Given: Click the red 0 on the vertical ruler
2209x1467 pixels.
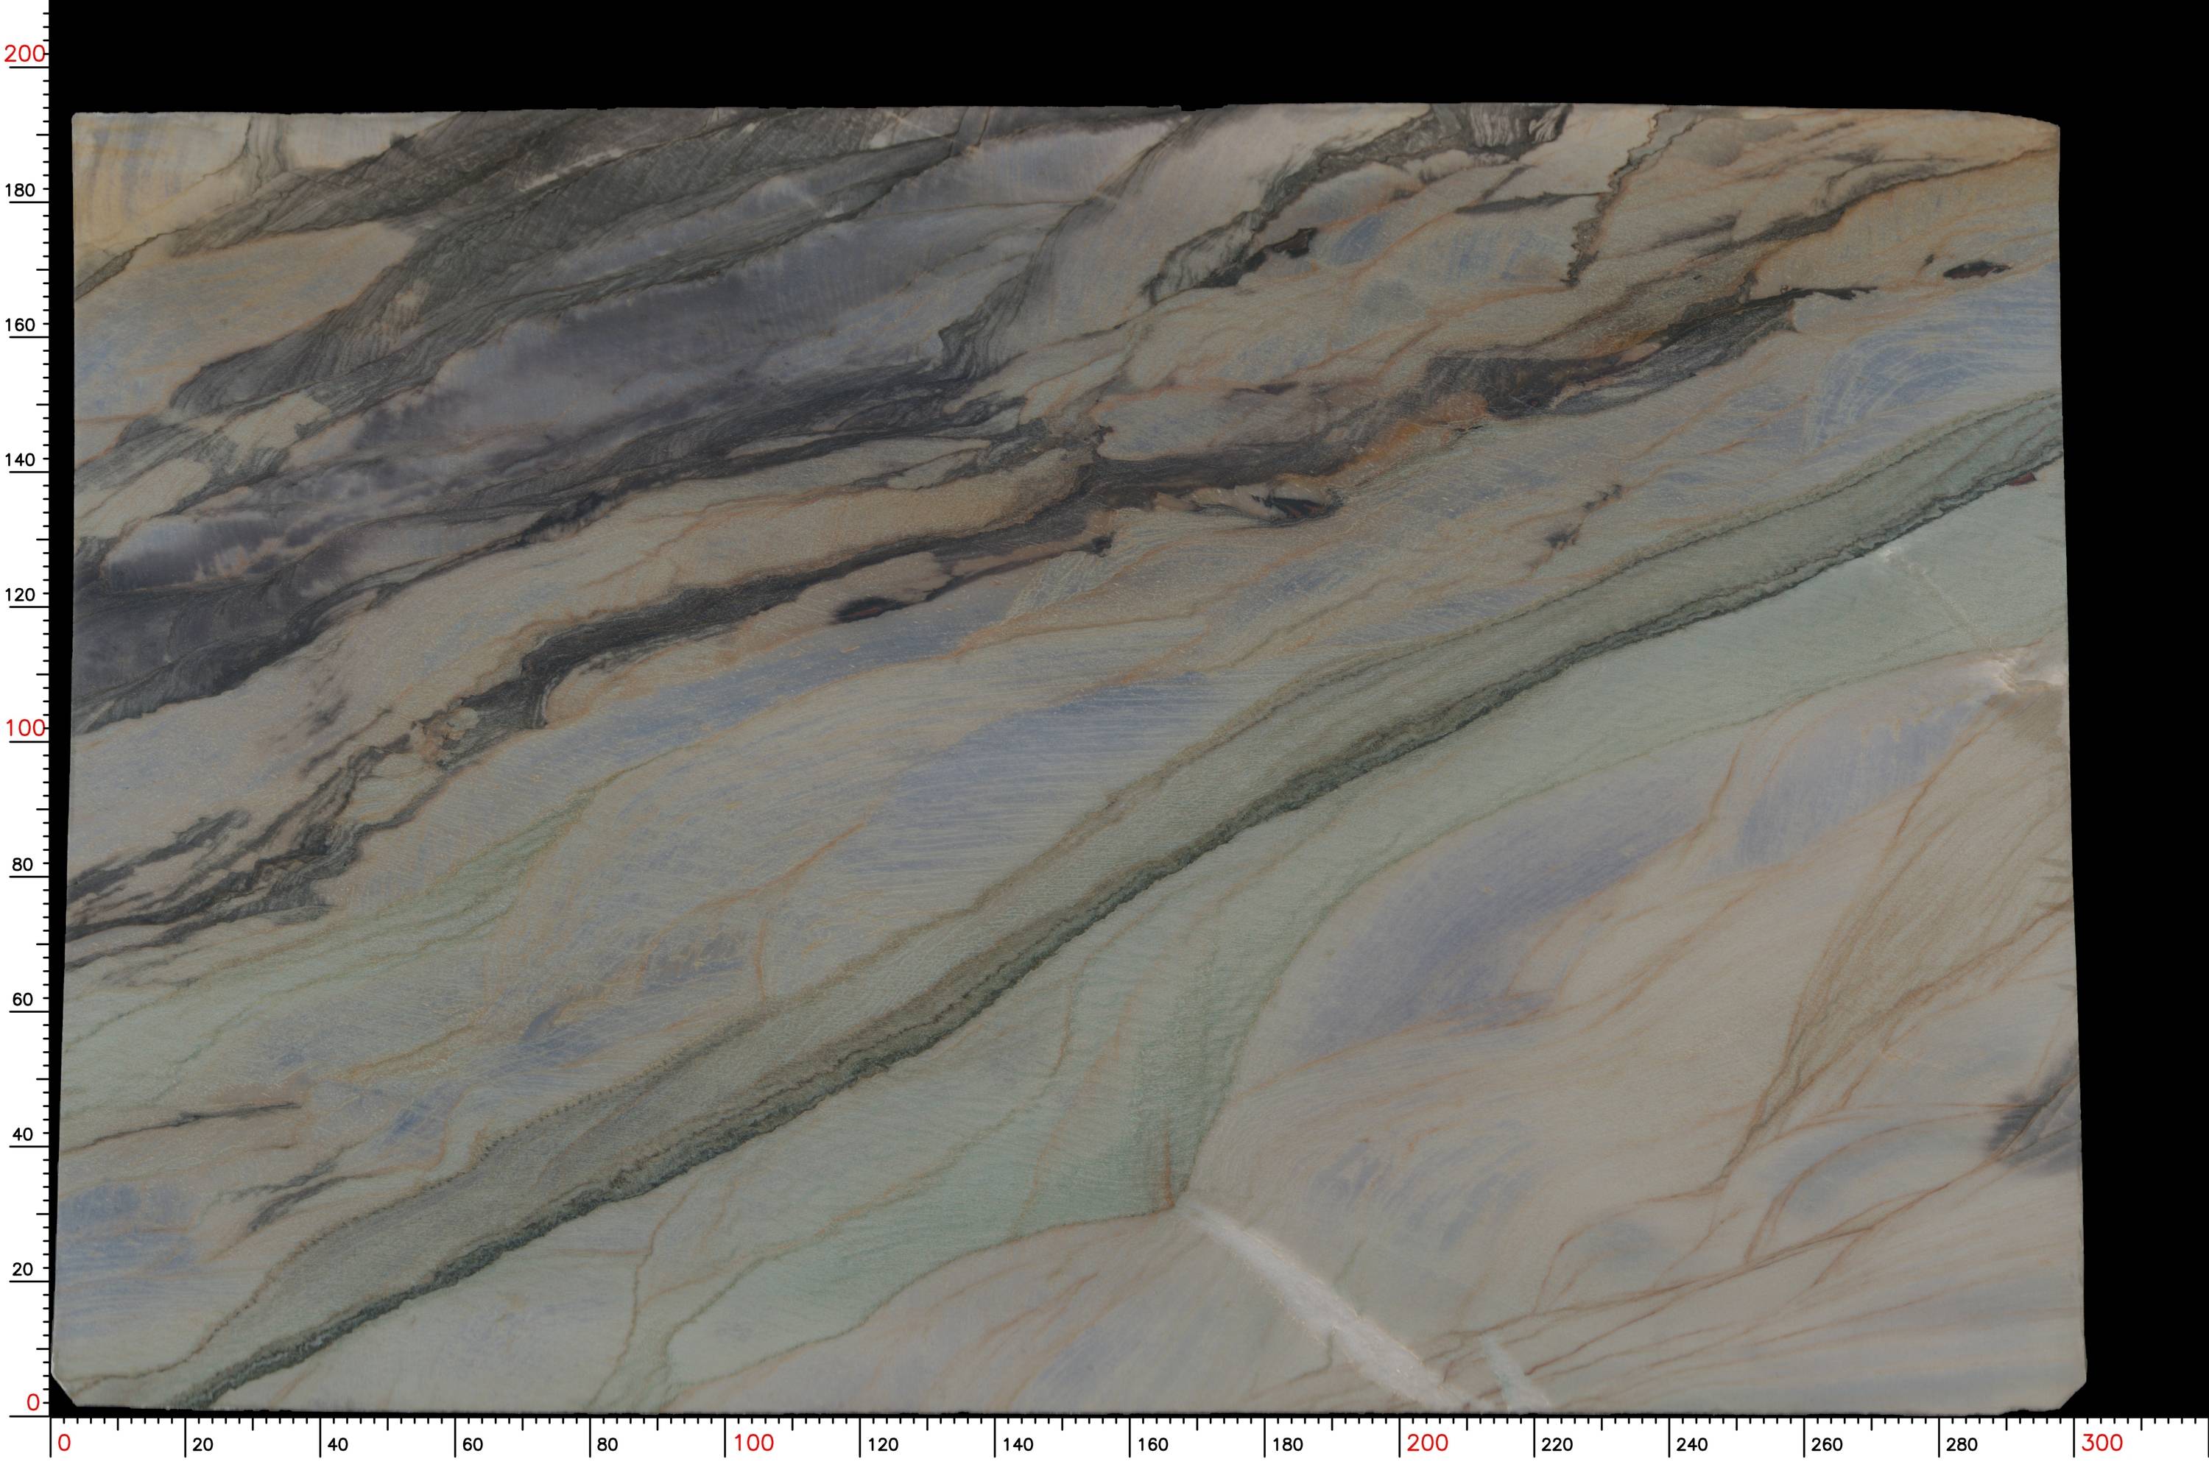Looking at the screenshot, I should click(x=34, y=1401).
